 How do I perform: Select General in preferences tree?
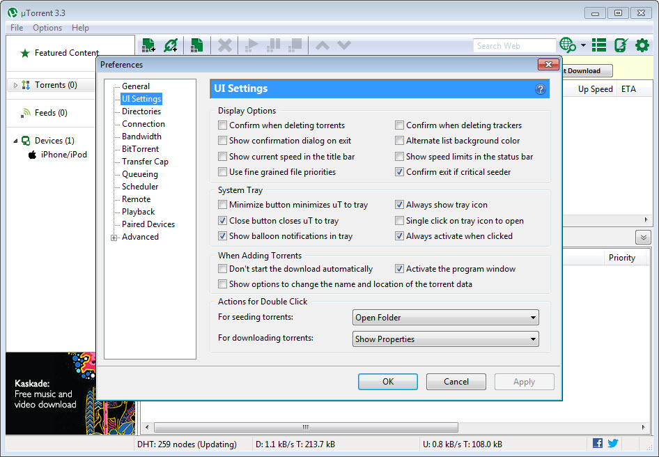coord(136,86)
